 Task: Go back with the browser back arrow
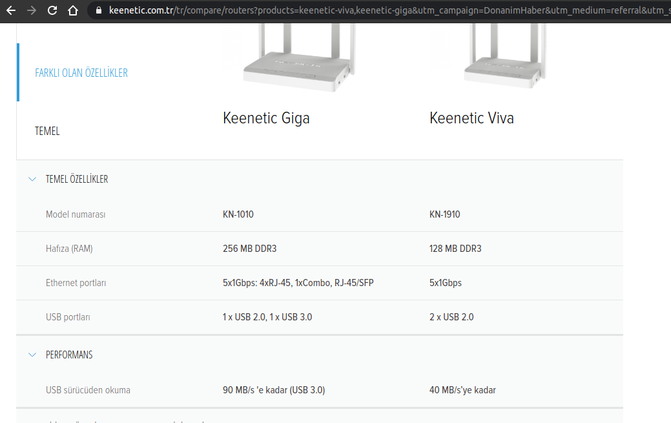11,10
